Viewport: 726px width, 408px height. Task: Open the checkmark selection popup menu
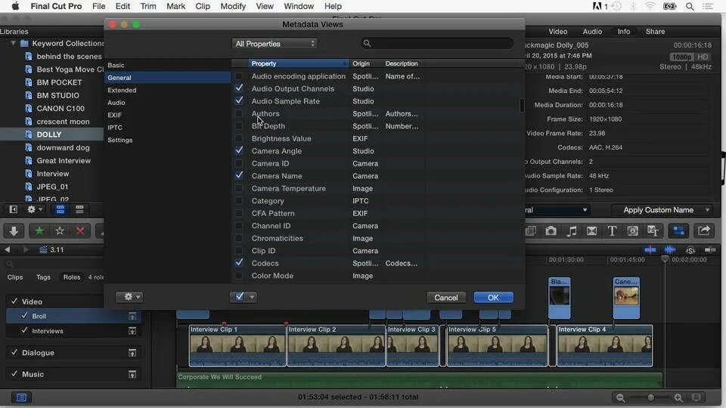(244, 297)
